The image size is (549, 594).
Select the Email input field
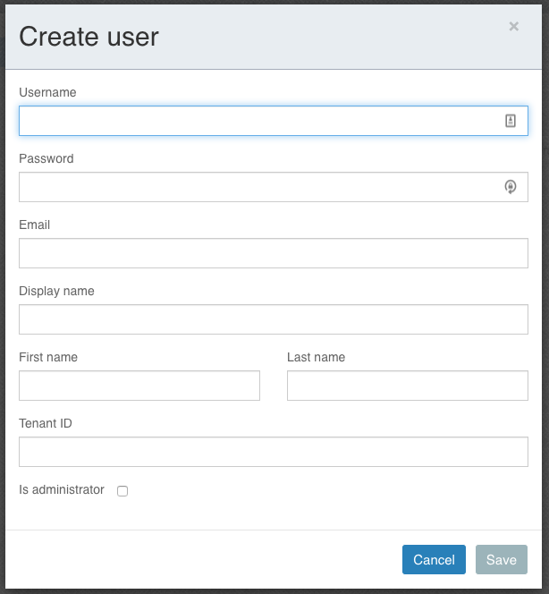(x=274, y=253)
